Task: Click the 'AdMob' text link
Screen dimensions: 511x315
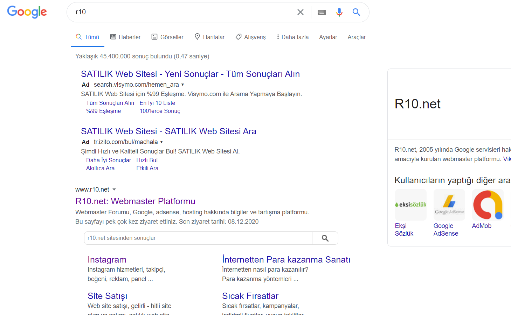Action: coord(481,226)
